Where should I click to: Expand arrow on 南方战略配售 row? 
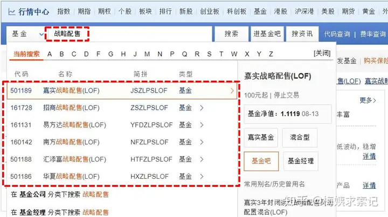(202, 142)
